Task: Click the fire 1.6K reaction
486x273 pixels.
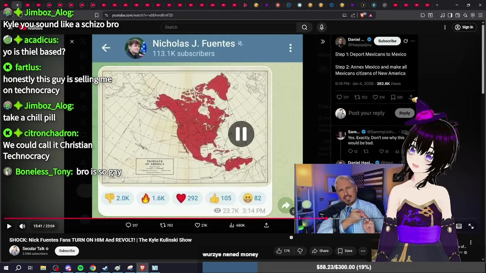Action: (153, 198)
